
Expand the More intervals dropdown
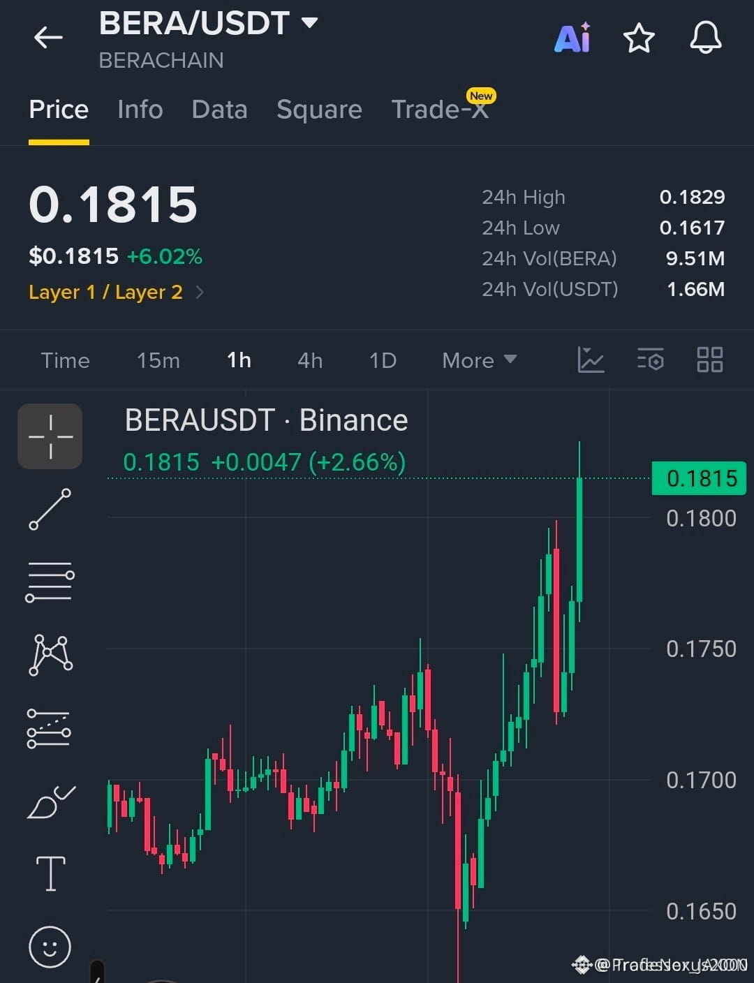click(480, 360)
